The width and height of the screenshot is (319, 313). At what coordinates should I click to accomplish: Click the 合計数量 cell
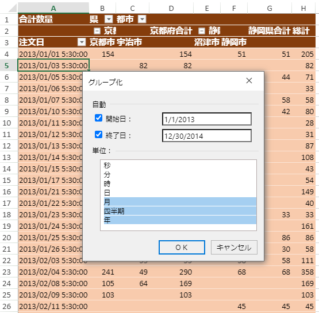click(53, 19)
